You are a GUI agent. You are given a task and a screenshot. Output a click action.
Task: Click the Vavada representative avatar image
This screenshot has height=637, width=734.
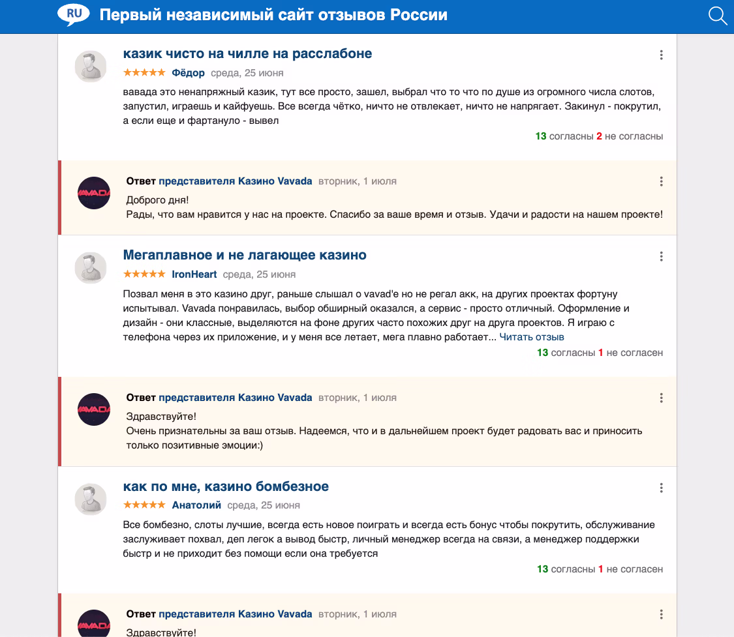tap(94, 193)
